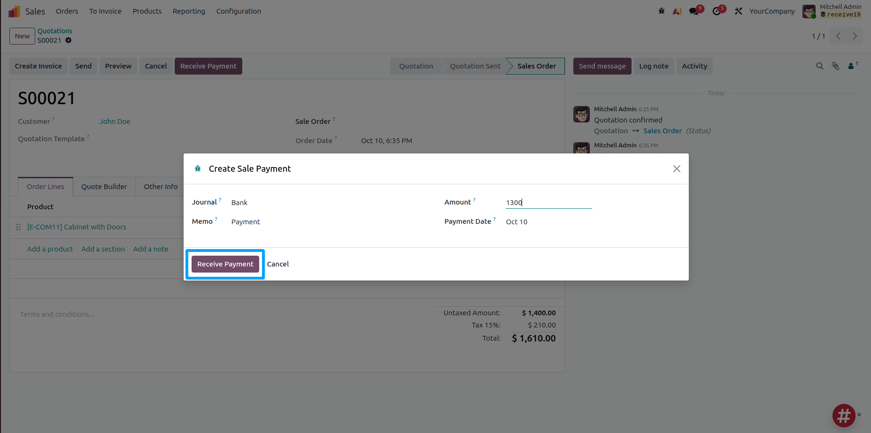Image resolution: width=871 pixels, height=433 pixels.
Task: Open [E-COM11] Cabinet with Doors line
Action: (77, 227)
